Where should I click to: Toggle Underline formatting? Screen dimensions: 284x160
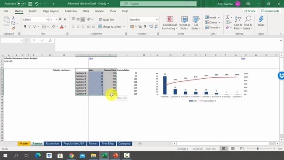(35, 27)
